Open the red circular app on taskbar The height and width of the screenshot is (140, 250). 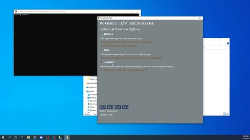(x=48, y=137)
